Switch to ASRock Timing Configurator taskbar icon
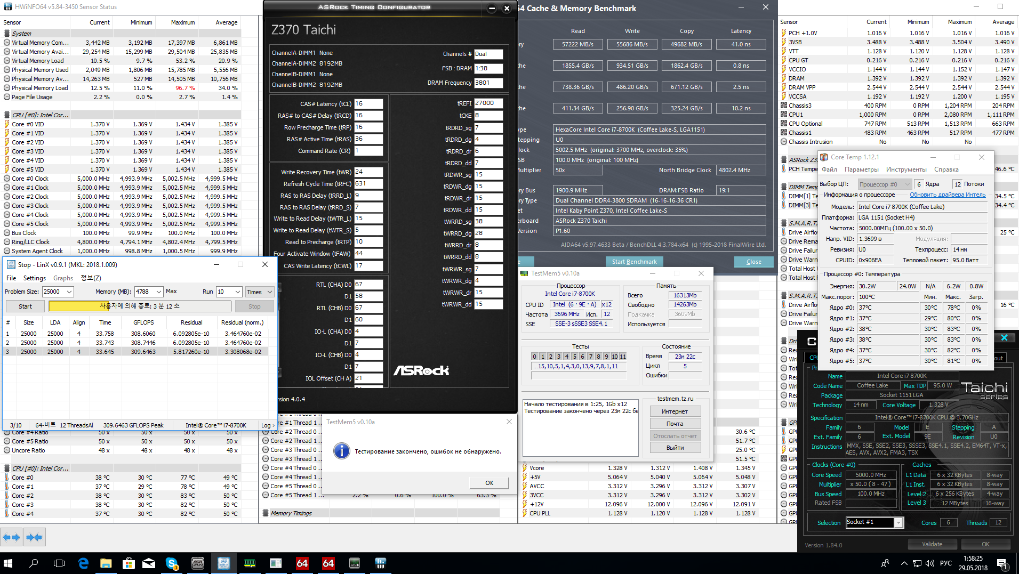Viewport: 1019px width, 574px height. (x=198, y=563)
